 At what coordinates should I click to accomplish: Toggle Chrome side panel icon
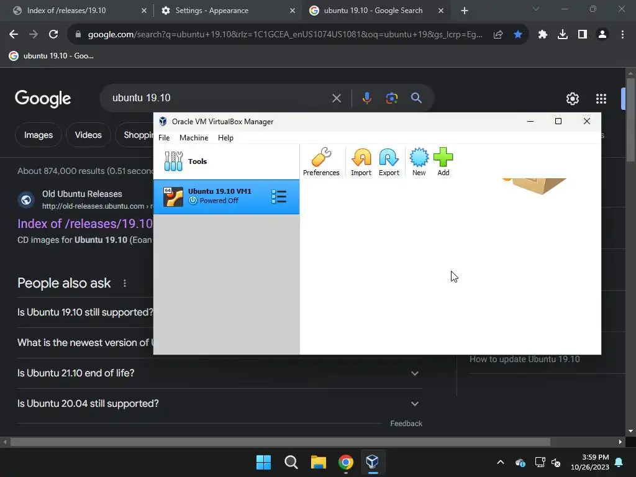click(x=582, y=35)
